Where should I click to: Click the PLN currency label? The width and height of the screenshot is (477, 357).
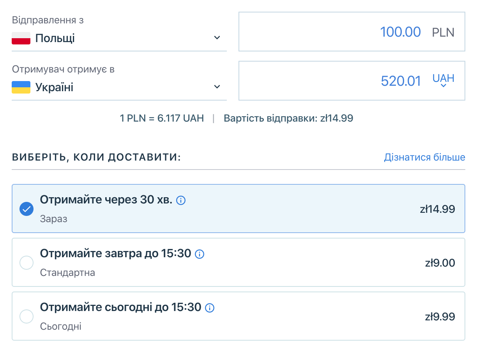click(443, 32)
